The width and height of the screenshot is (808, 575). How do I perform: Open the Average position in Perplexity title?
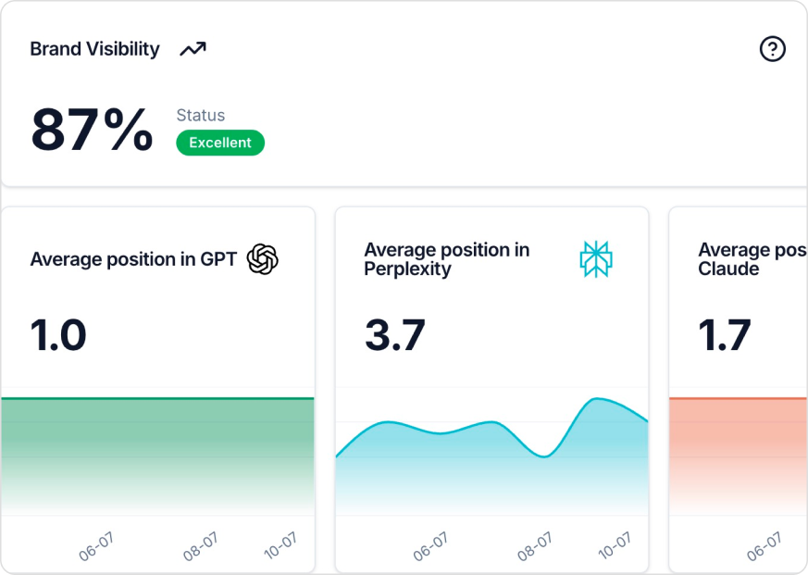446,259
